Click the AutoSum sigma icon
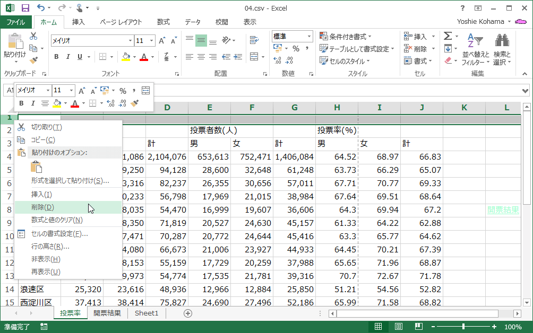This screenshot has height=333, width=533. pyautogui.click(x=448, y=36)
